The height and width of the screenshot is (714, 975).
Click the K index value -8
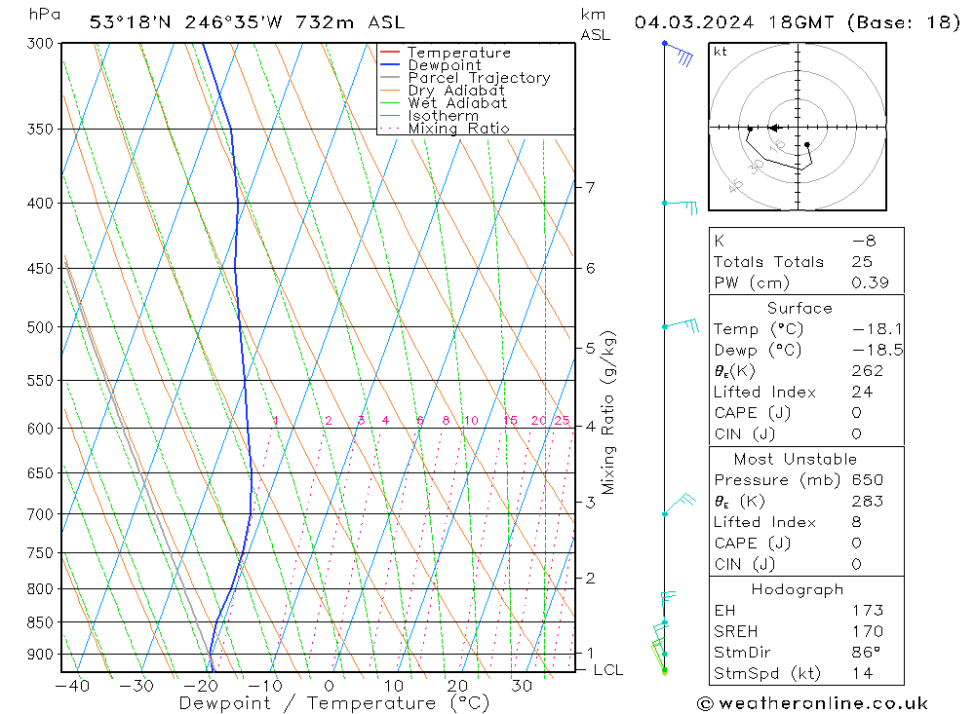(864, 241)
